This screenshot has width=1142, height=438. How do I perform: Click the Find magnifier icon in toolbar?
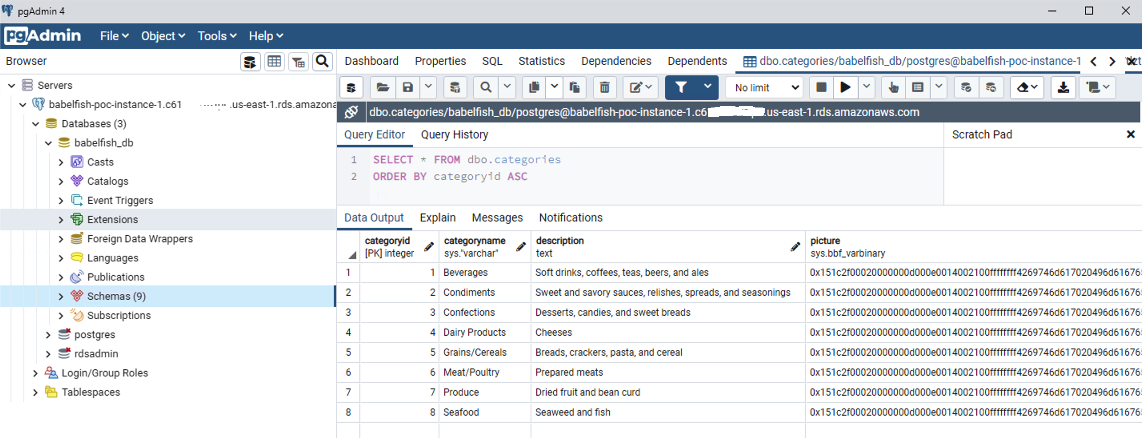(x=485, y=87)
